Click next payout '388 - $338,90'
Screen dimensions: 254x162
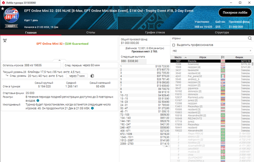(x=130, y=61)
